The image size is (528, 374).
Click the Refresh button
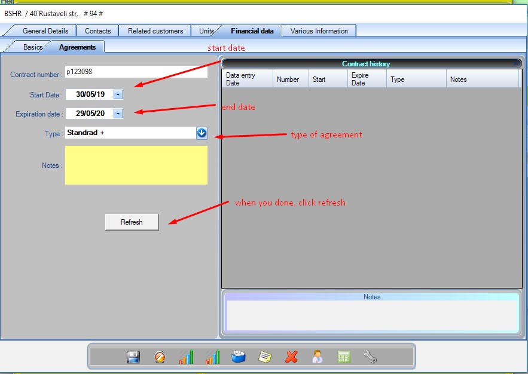[x=132, y=222]
